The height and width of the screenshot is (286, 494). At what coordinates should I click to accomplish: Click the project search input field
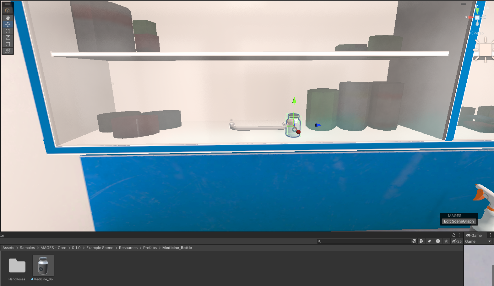click(x=366, y=241)
